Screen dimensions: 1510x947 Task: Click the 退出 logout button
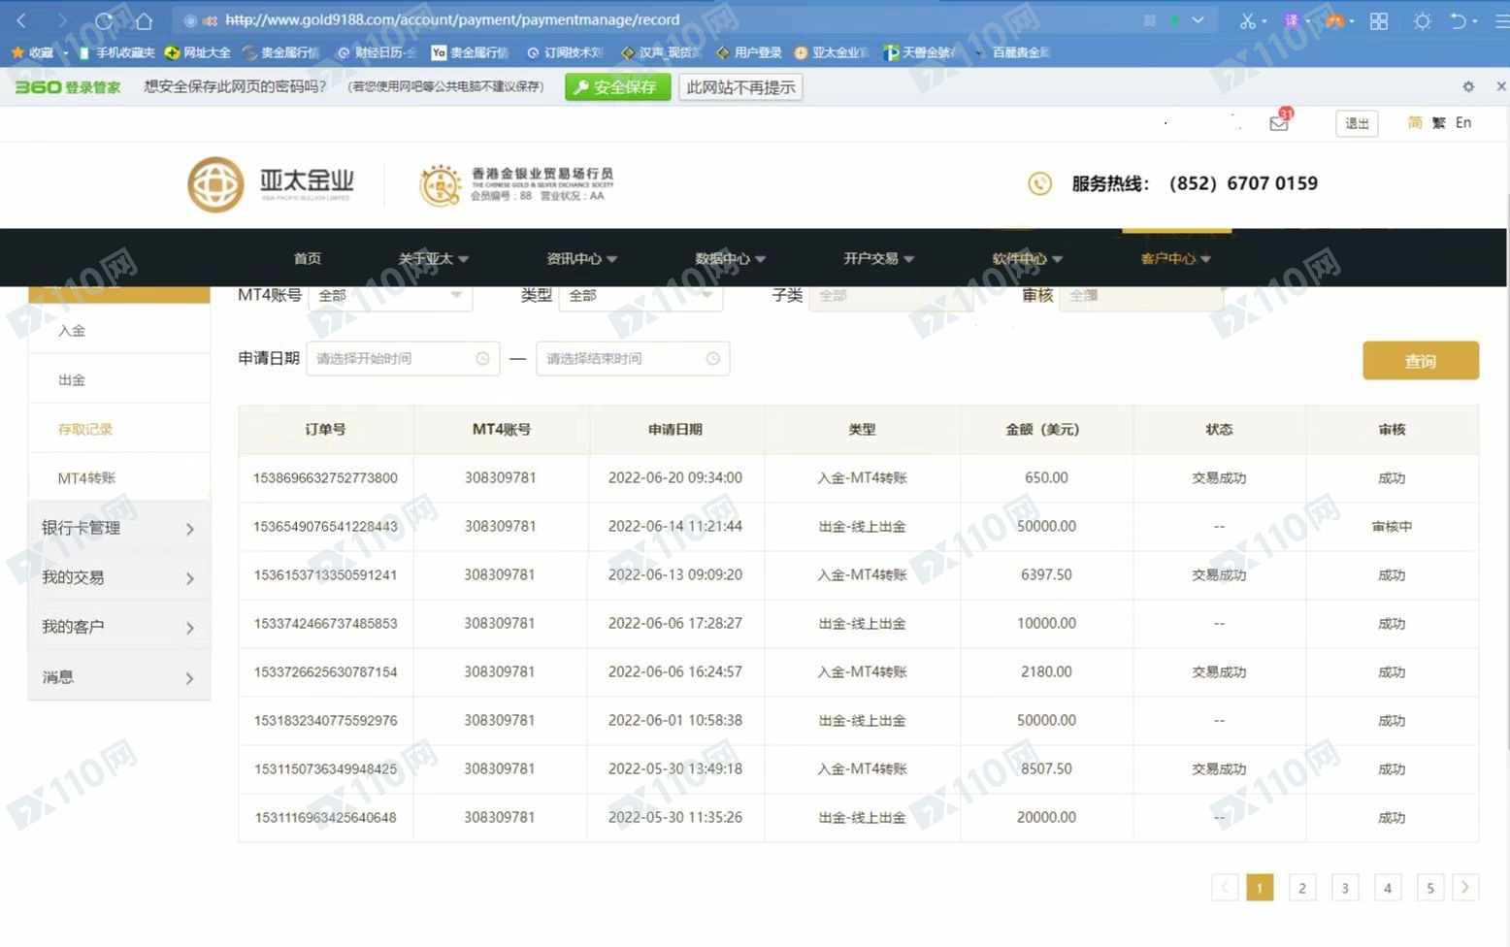[x=1357, y=123]
